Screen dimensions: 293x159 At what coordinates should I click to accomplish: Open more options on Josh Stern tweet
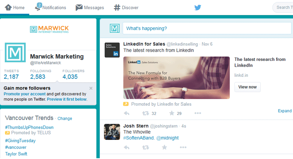coord(183,147)
